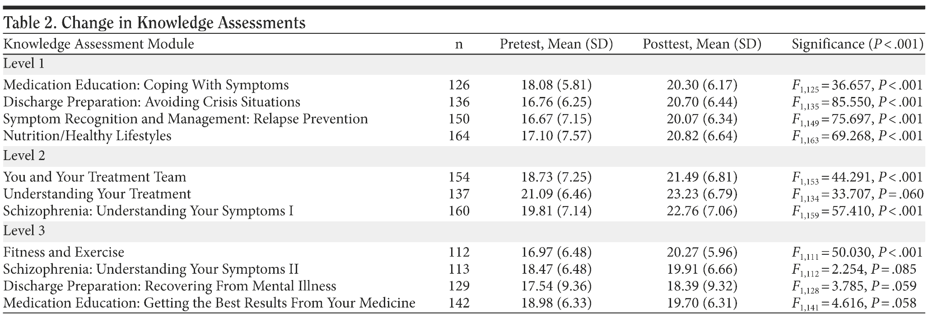Select the 'Knowledge Assessment Module' column header
The width and height of the screenshot is (928, 317).
click(98, 44)
